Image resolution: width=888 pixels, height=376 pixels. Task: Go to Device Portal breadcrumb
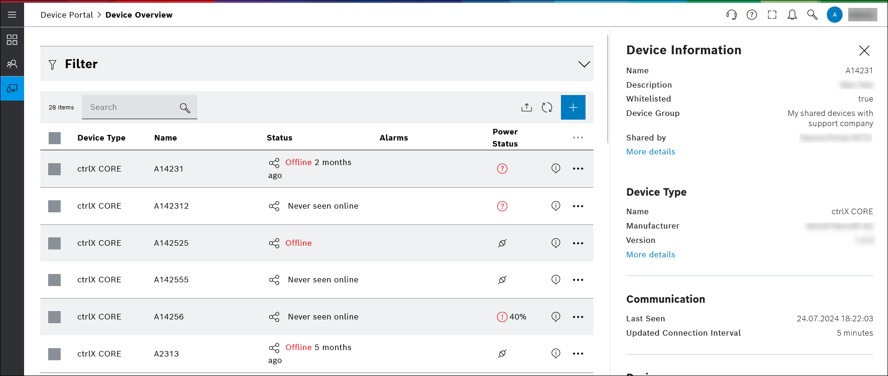coord(67,15)
